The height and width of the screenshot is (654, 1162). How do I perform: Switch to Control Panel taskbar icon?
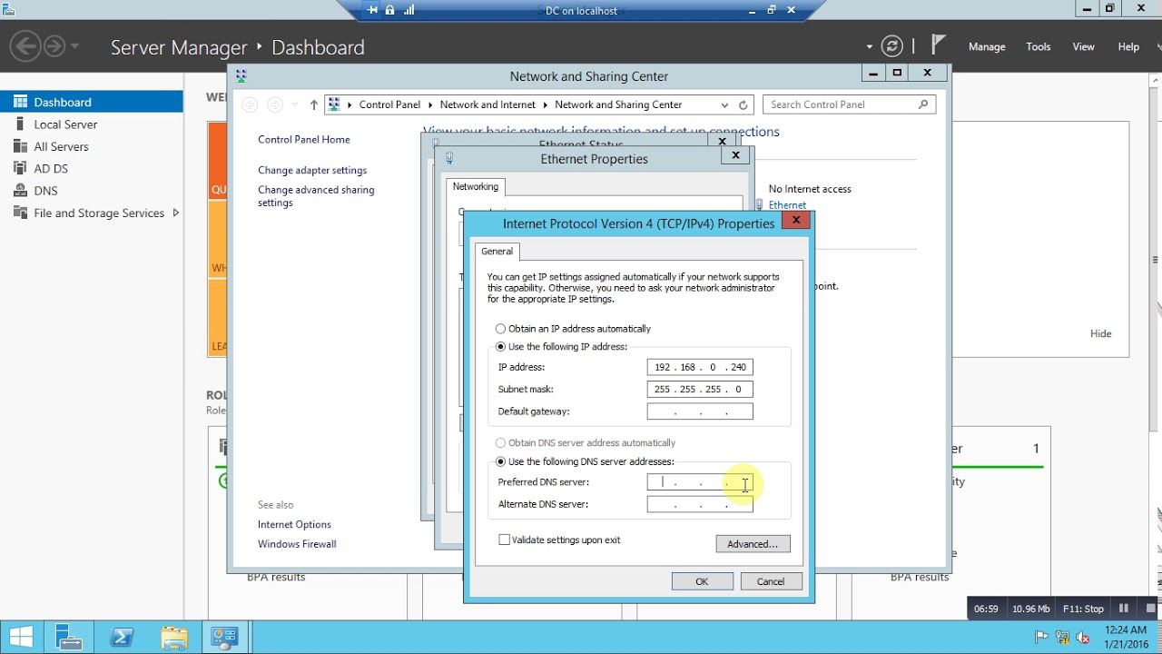(224, 638)
